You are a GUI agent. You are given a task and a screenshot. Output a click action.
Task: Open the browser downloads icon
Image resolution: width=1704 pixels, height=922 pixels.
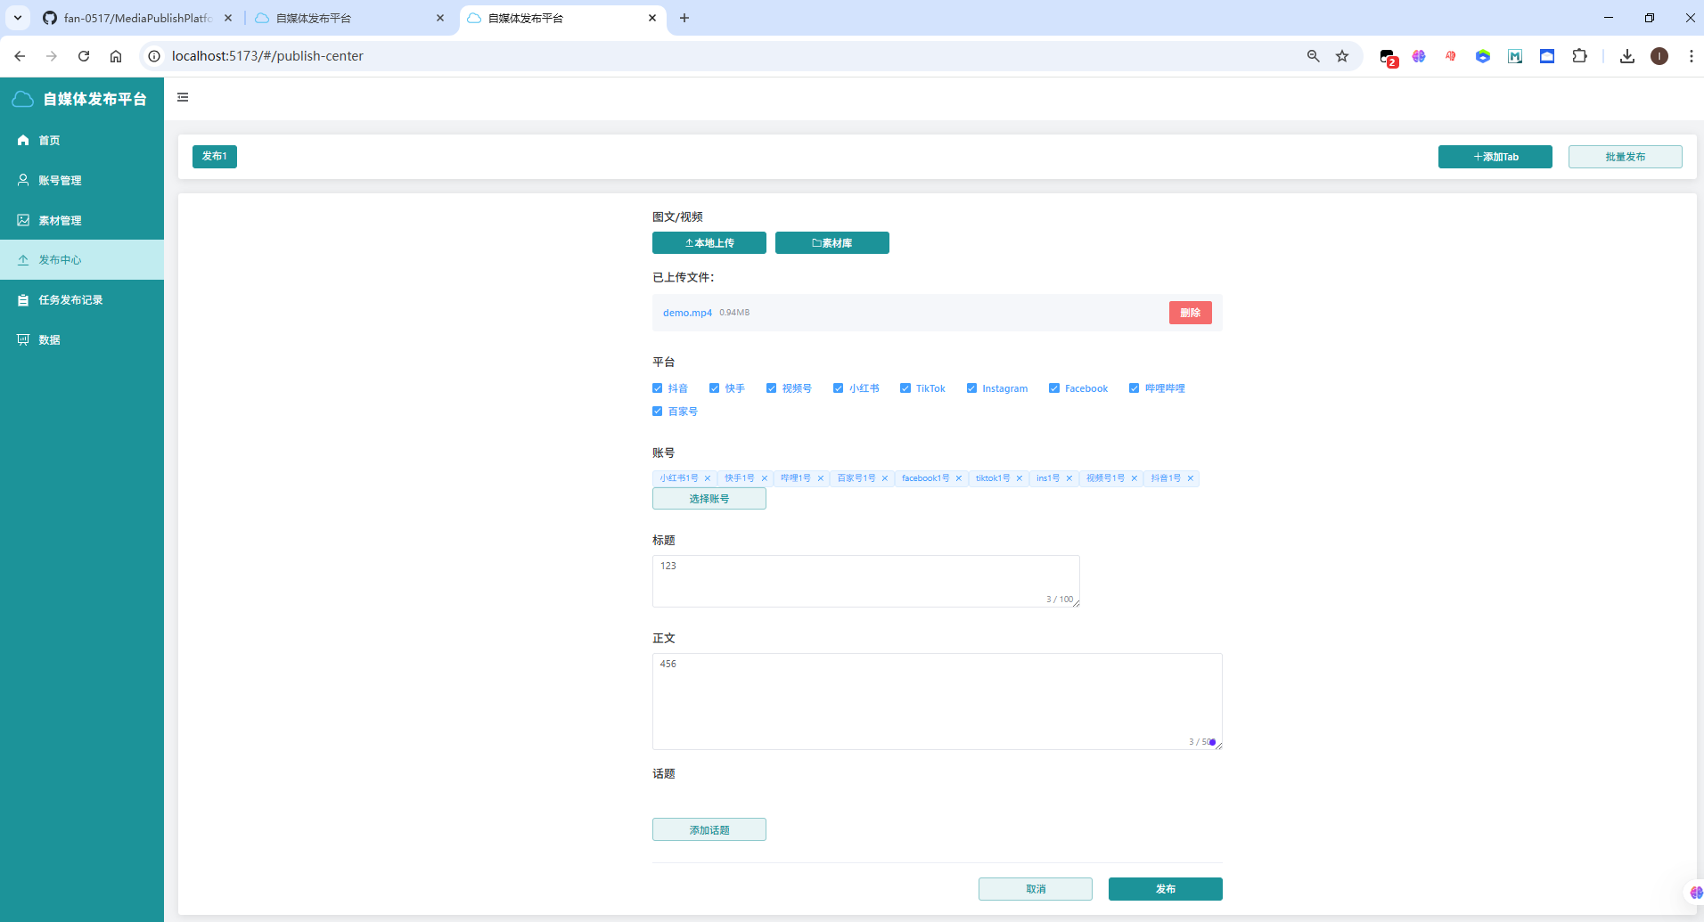click(1627, 56)
